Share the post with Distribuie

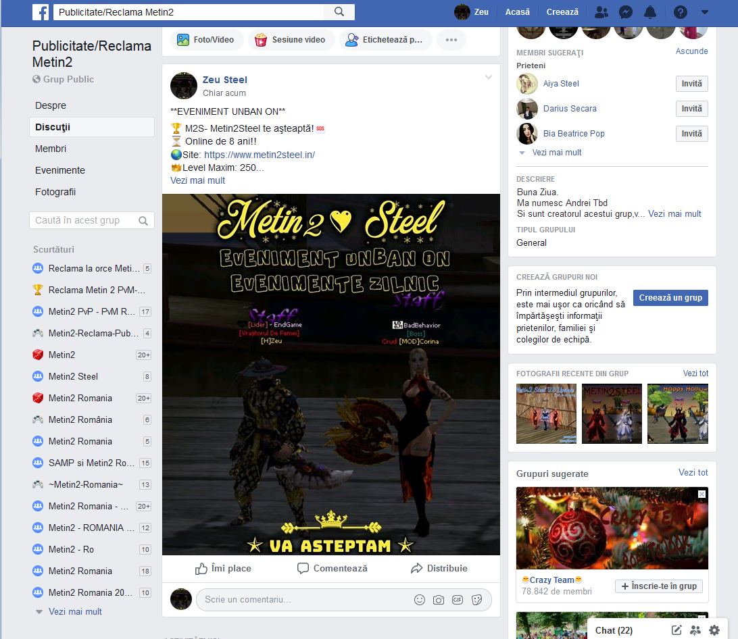click(x=439, y=569)
